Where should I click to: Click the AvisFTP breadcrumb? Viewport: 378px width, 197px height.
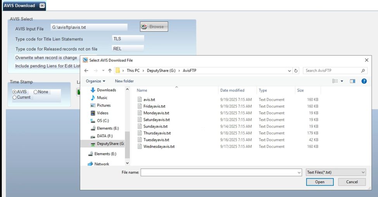[190, 71]
